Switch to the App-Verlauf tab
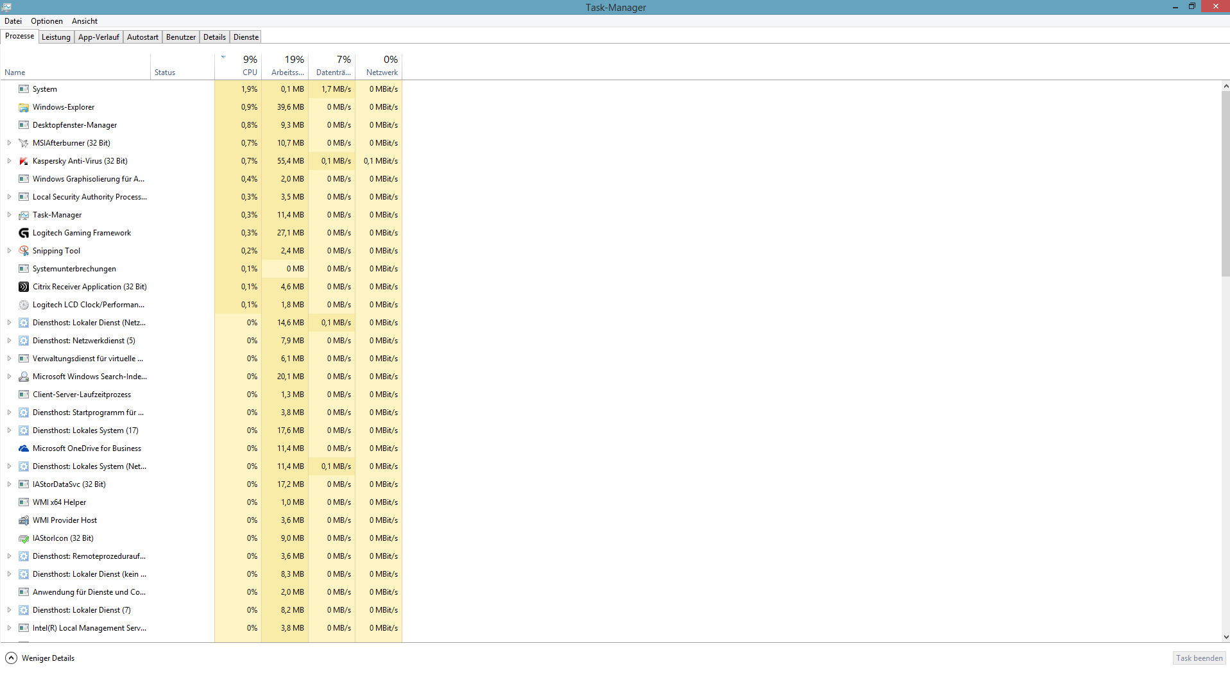 99,37
